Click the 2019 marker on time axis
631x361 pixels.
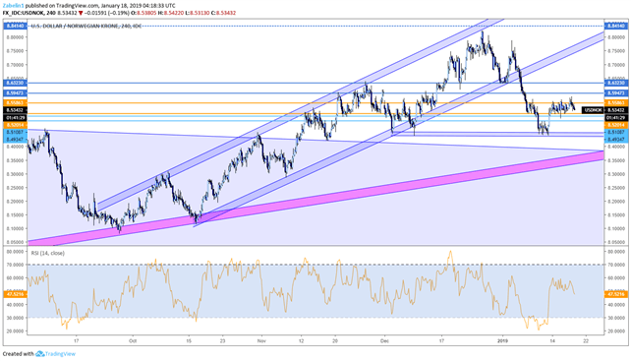click(x=503, y=341)
